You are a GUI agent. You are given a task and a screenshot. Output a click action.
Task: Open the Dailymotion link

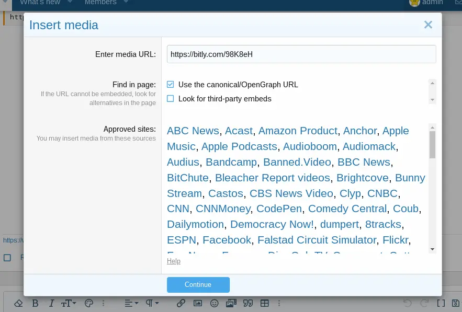pyautogui.click(x=196, y=224)
